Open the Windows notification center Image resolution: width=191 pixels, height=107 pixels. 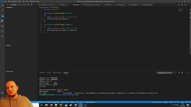pyautogui.click(x=188, y=105)
